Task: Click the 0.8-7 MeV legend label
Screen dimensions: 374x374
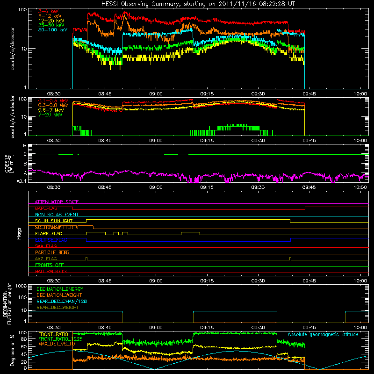Action: click(x=51, y=110)
